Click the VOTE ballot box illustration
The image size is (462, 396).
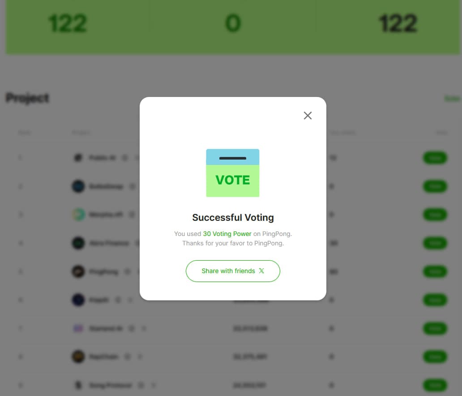(x=233, y=173)
